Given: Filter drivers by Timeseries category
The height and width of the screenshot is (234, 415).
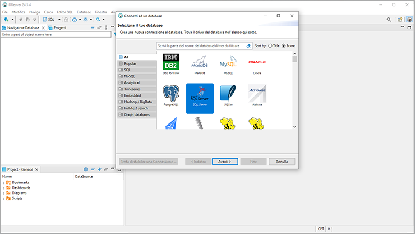Looking at the screenshot, I should [137, 89].
